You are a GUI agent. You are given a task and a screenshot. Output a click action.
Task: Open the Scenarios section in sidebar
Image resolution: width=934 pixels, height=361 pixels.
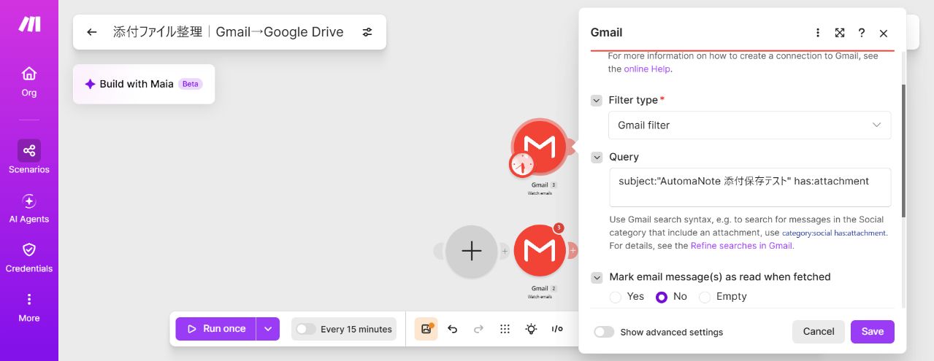(29, 158)
